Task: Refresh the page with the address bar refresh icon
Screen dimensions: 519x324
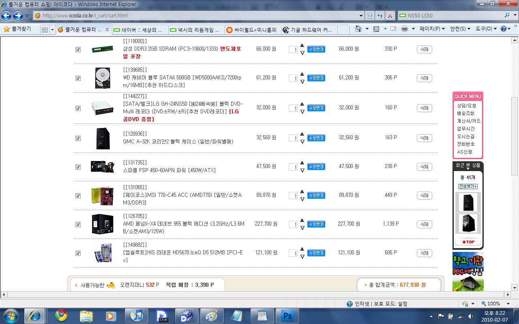Action: tap(380, 15)
